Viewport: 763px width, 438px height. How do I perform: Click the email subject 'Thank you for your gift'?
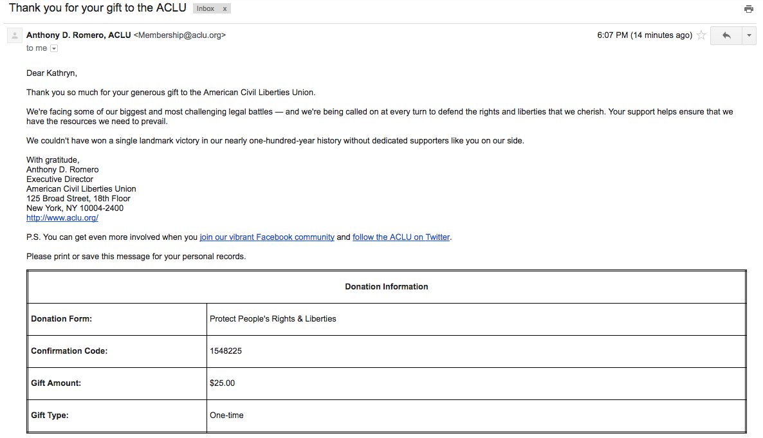pos(98,8)
